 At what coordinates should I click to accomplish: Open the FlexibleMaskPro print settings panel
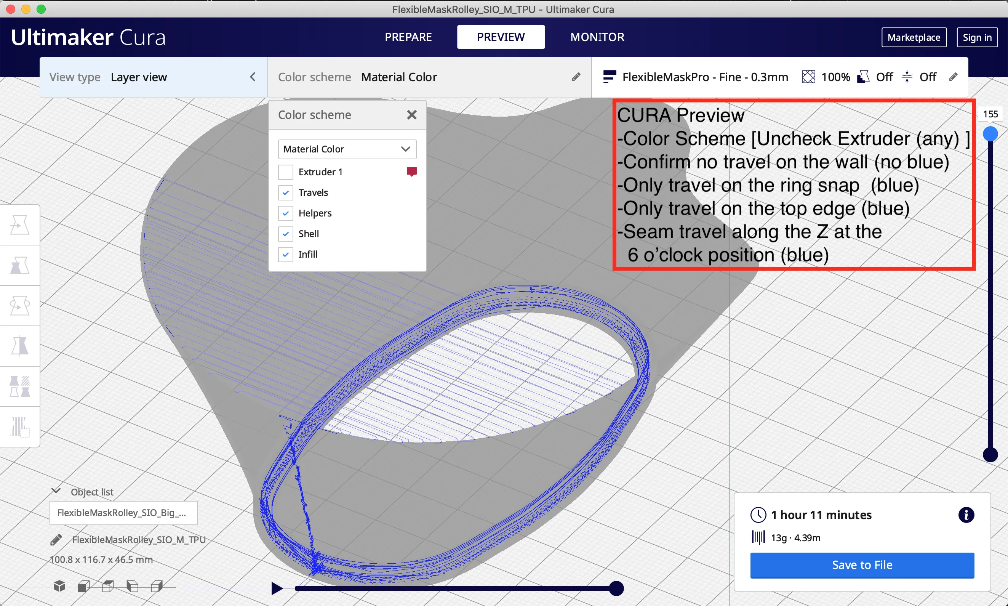(x=779, y=77)
